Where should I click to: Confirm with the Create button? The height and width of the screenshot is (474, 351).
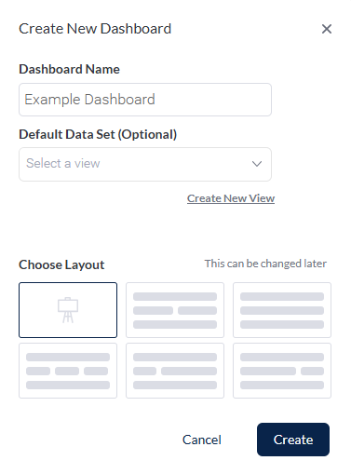pyautogui.click(x=293, y=440)
